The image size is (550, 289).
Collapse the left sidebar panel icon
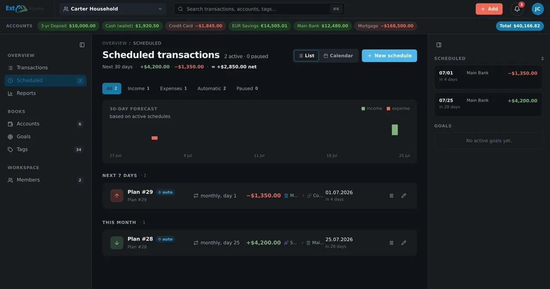pyautogui.click(x=82, y=45)
